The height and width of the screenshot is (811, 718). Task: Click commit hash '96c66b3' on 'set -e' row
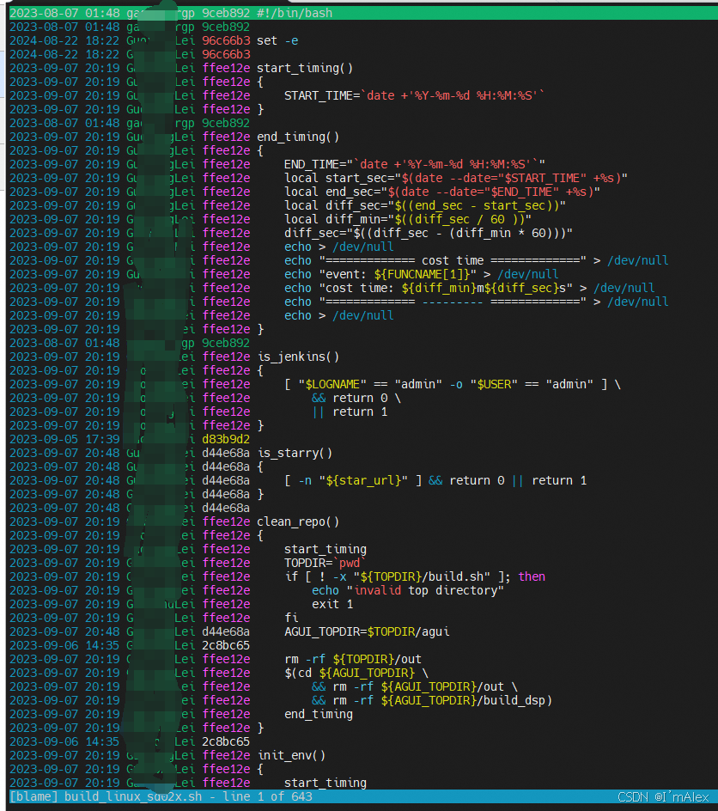point(226,40)
